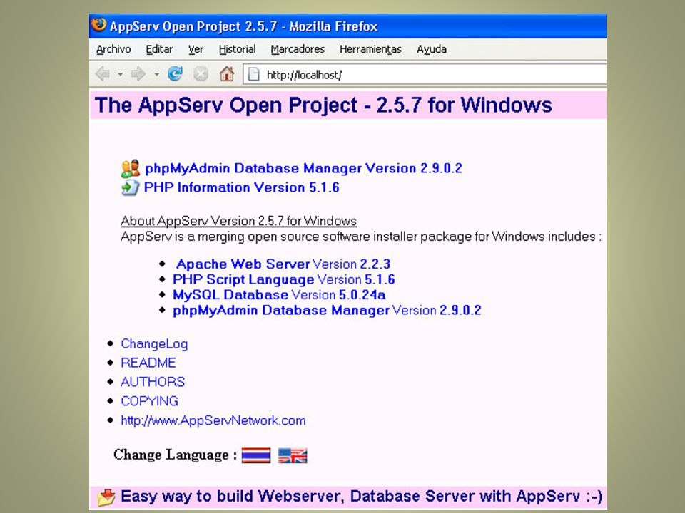Open the back history dropdown arrow
685x513 pixels.
point(120,75)
